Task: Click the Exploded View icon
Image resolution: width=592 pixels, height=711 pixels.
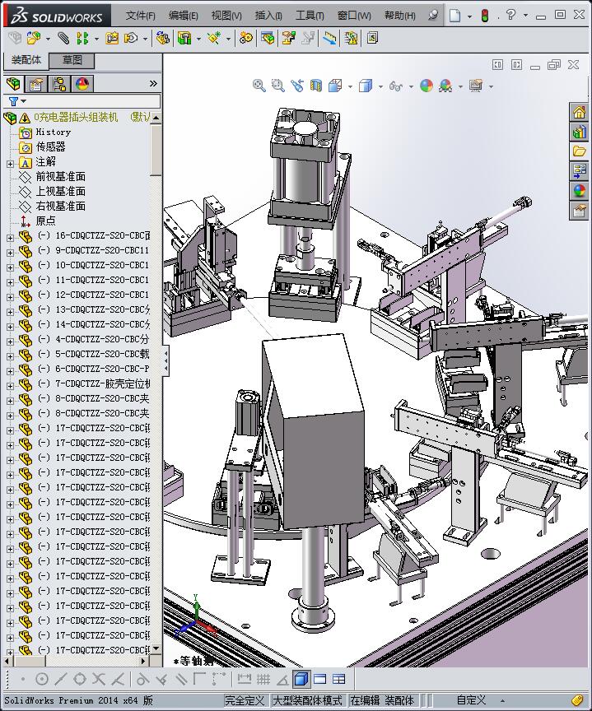Action: tap(289, 38)
